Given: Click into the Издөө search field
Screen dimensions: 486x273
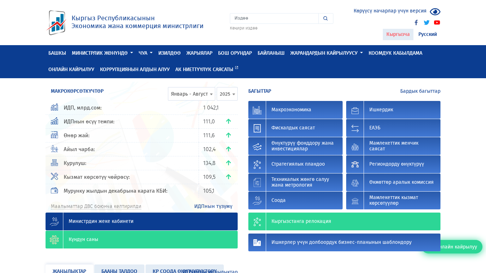Looking at the screenshot, I should (x=274, y=18).
